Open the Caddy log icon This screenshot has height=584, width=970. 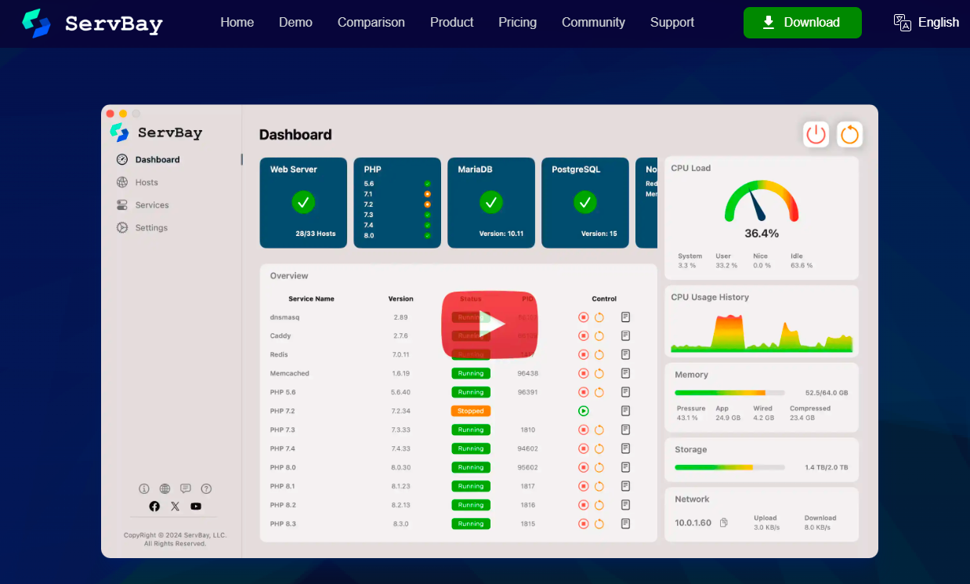pos(625,336)
